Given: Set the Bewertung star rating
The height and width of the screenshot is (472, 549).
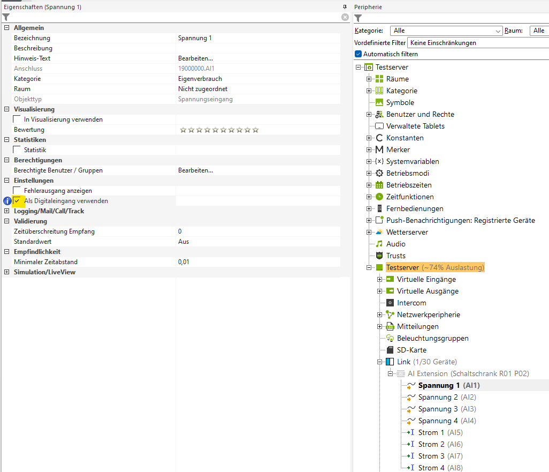Looking at the screenshot, I should (x=219, y=130).
